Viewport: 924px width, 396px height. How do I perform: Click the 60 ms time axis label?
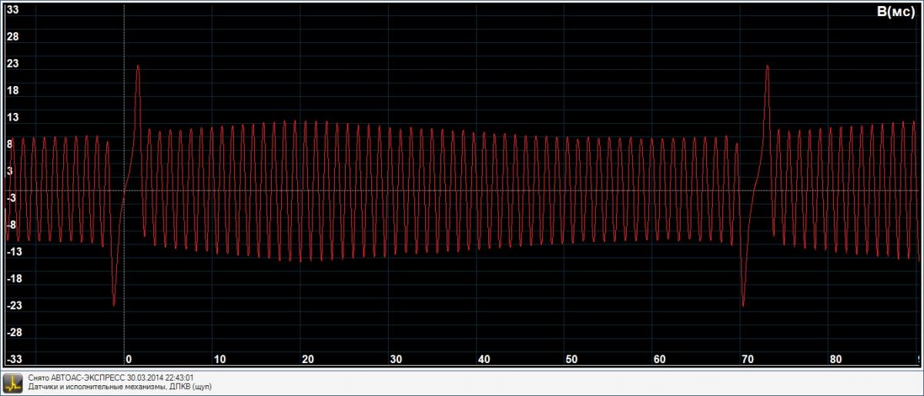[659, 359]
